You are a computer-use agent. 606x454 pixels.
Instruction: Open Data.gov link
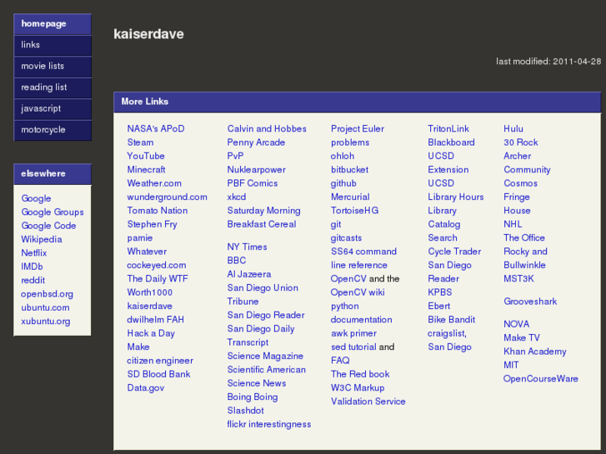146,388
